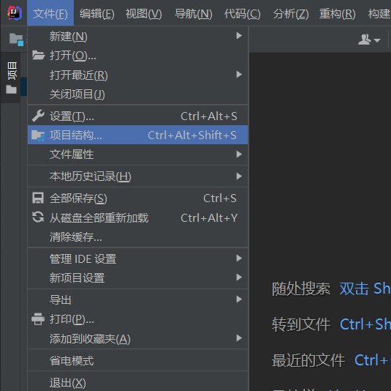Image resolution: width=391 pixels, height=391 pixels.
Task: Expand the 本地历史记录(H) submenu
Action: [x=137, y=176]
